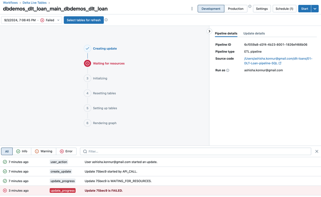The width and height of the screenshot is (321, 197).
Task: Expand the Start button dropdown arrow
Action: [x=315, y=9]
